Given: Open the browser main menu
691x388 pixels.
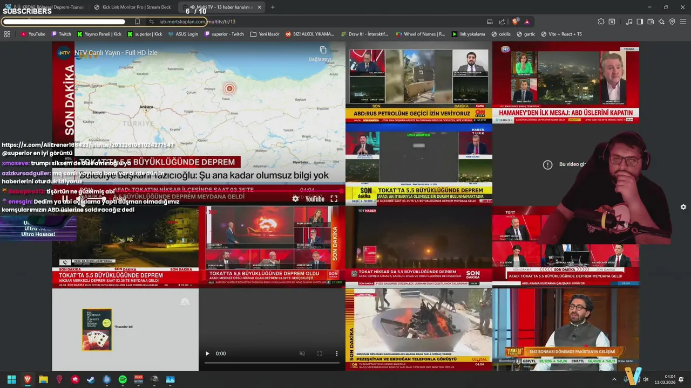Looking at the screenshot, I should click(683, 22).
